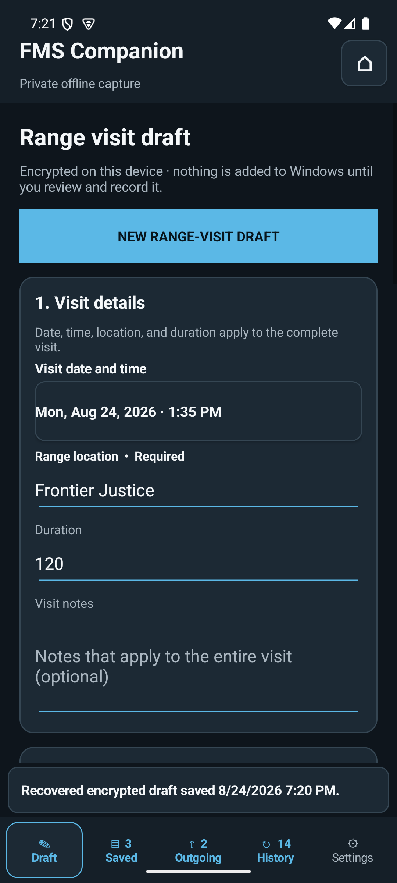The image size is (397, 883).
Task: Switch to the History tab label
Action: click(x=275, y=858)
